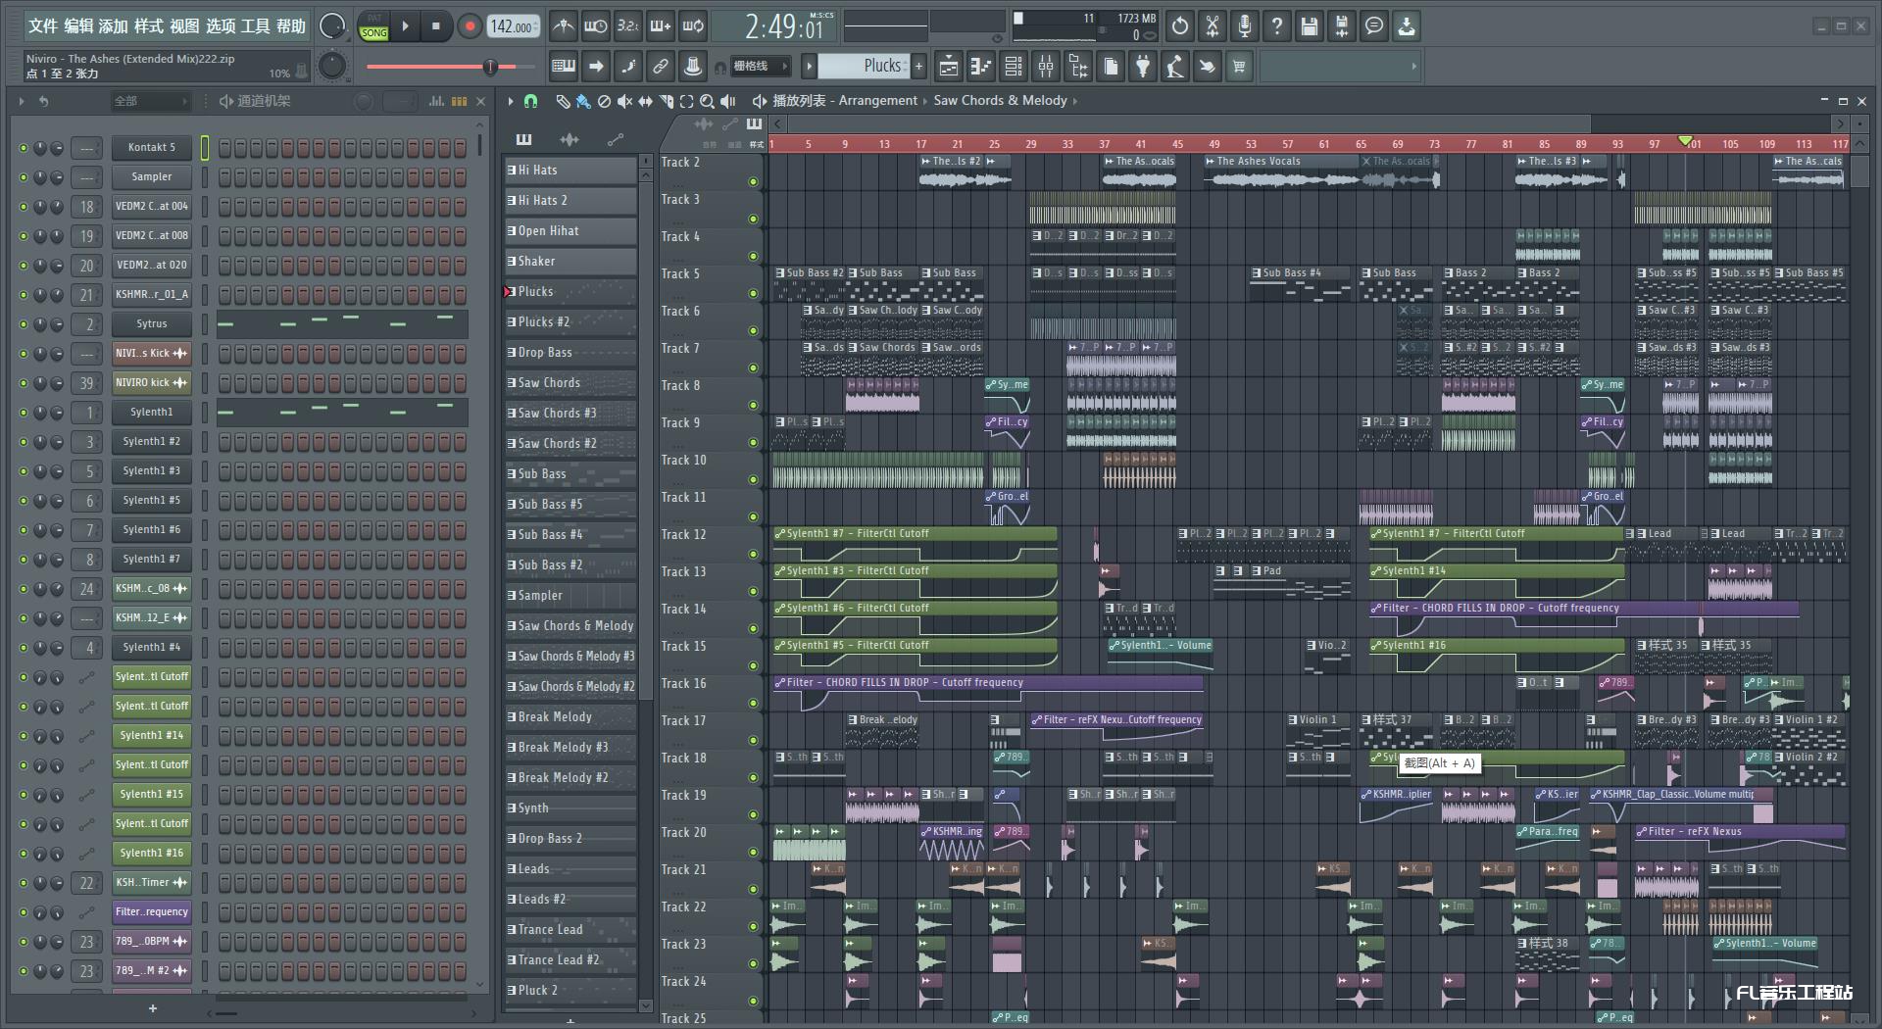Toggle the 3-2-1 countdown before recording
The image size is (1882, 1029).
click(x=627, y=26)
